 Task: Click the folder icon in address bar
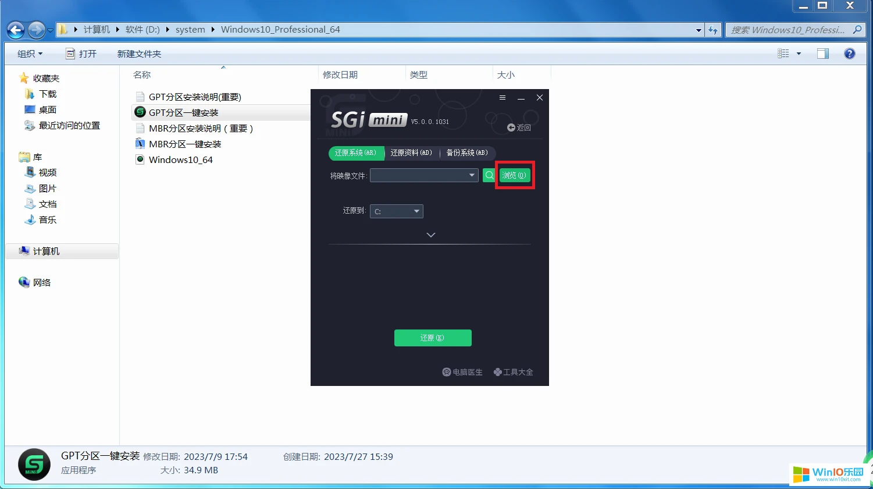point(63,29)
